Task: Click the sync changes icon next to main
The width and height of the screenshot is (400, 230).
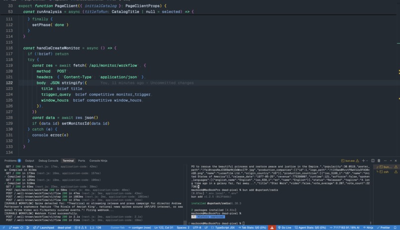Action: pos(22,228)
